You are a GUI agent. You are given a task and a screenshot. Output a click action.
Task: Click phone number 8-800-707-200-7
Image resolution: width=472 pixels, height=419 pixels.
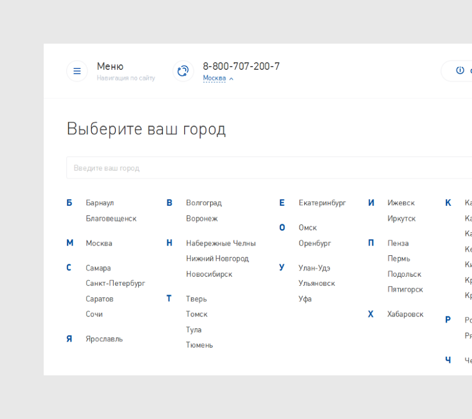click(x=241, y=66)
